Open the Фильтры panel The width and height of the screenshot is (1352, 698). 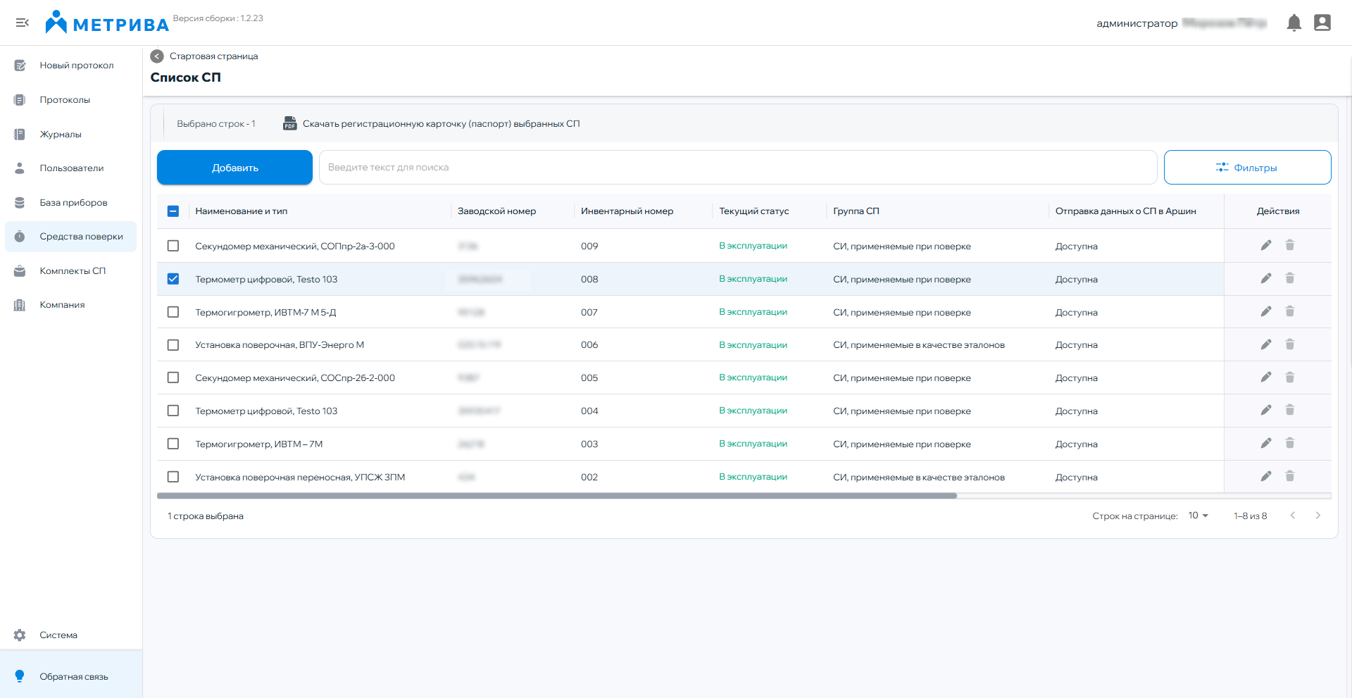click(1247, 168)
